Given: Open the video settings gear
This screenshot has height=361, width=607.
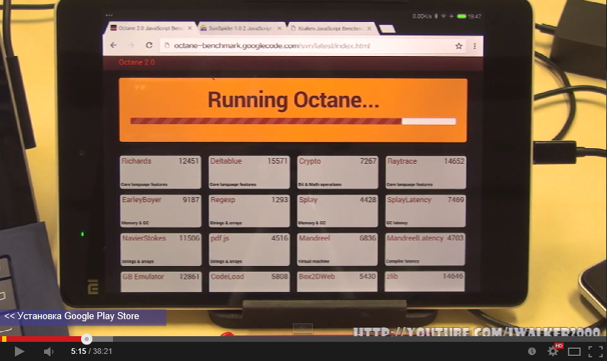Looking at the screenshot, I should click(x=552, y=351).
